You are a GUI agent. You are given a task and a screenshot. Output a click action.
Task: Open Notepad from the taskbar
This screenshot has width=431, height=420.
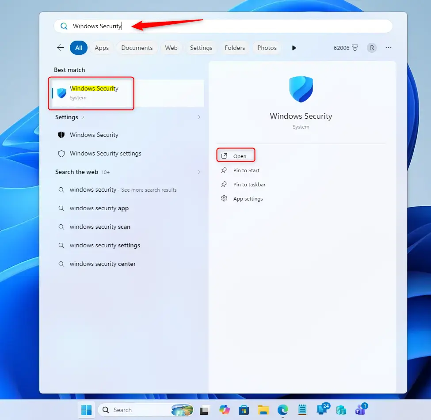(302, 410)
